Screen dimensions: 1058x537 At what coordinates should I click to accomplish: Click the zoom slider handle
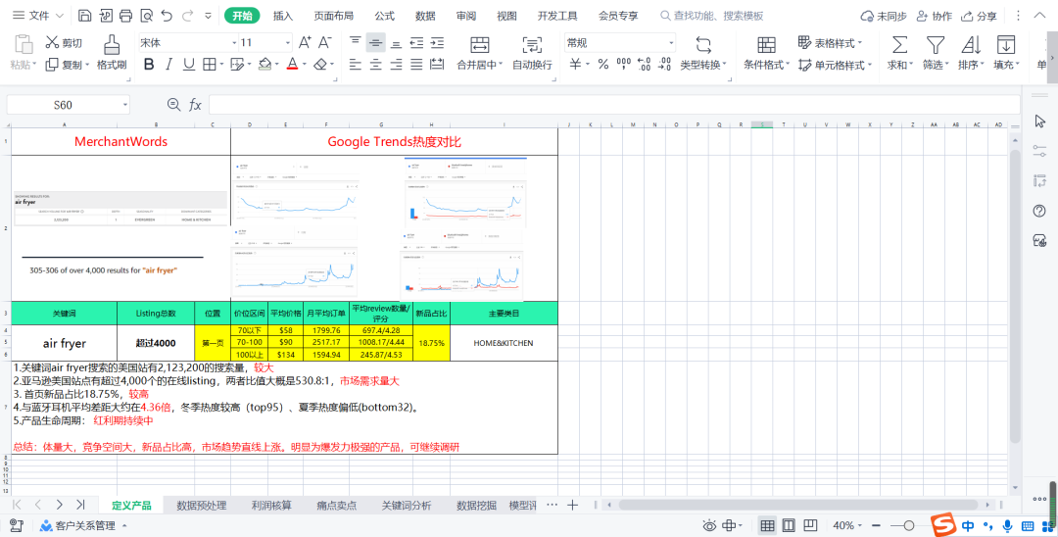pyautogui.click(x=909, y=525)
